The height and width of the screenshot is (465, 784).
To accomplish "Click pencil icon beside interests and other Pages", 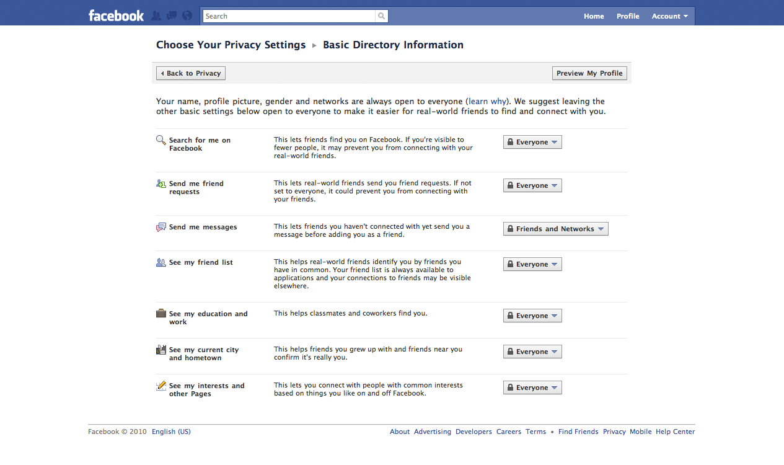I will tap(161, 385).
